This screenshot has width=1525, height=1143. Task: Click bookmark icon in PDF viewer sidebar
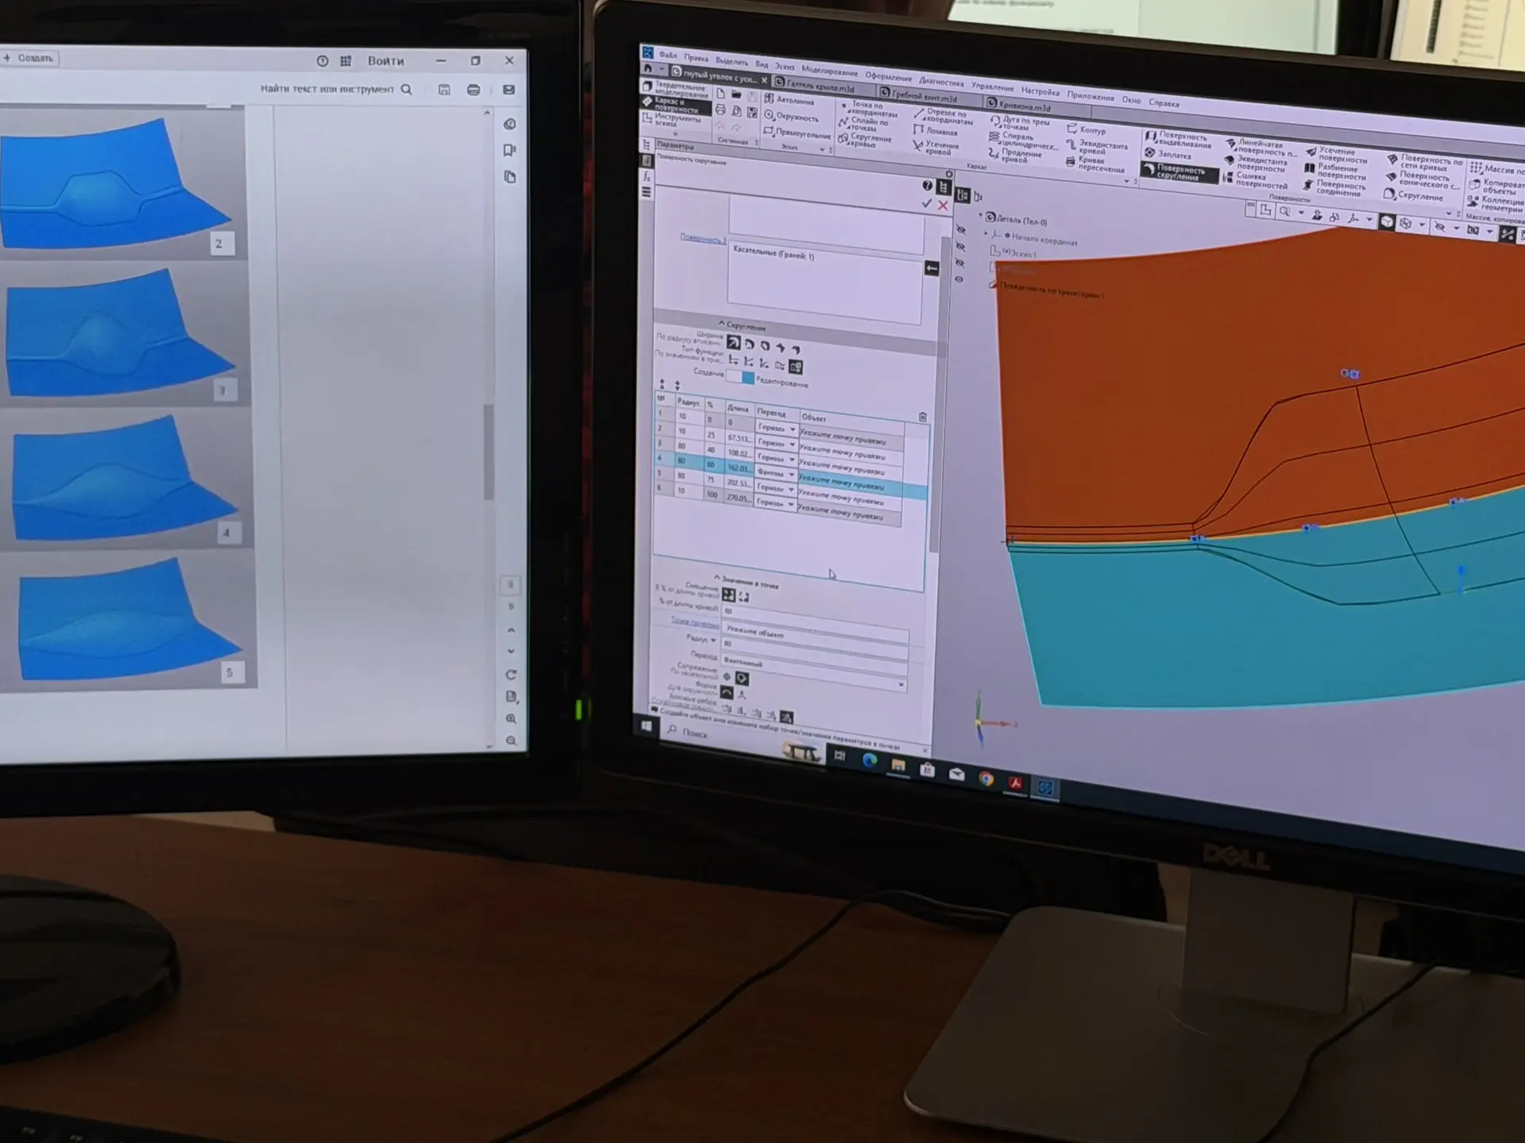(x=510, y=151)
